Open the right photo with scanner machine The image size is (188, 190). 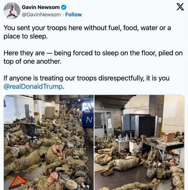coord(139,142)
